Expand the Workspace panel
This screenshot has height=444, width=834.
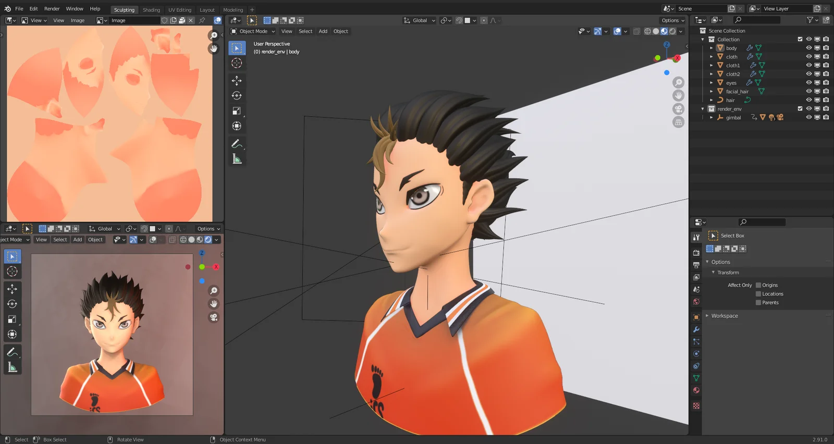click(x=707, y=316)
